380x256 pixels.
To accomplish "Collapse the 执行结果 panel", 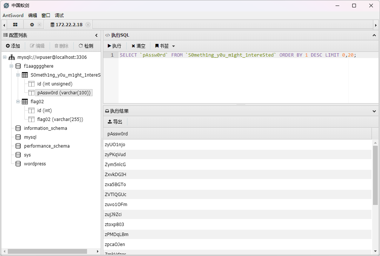I will pos(374,111).
